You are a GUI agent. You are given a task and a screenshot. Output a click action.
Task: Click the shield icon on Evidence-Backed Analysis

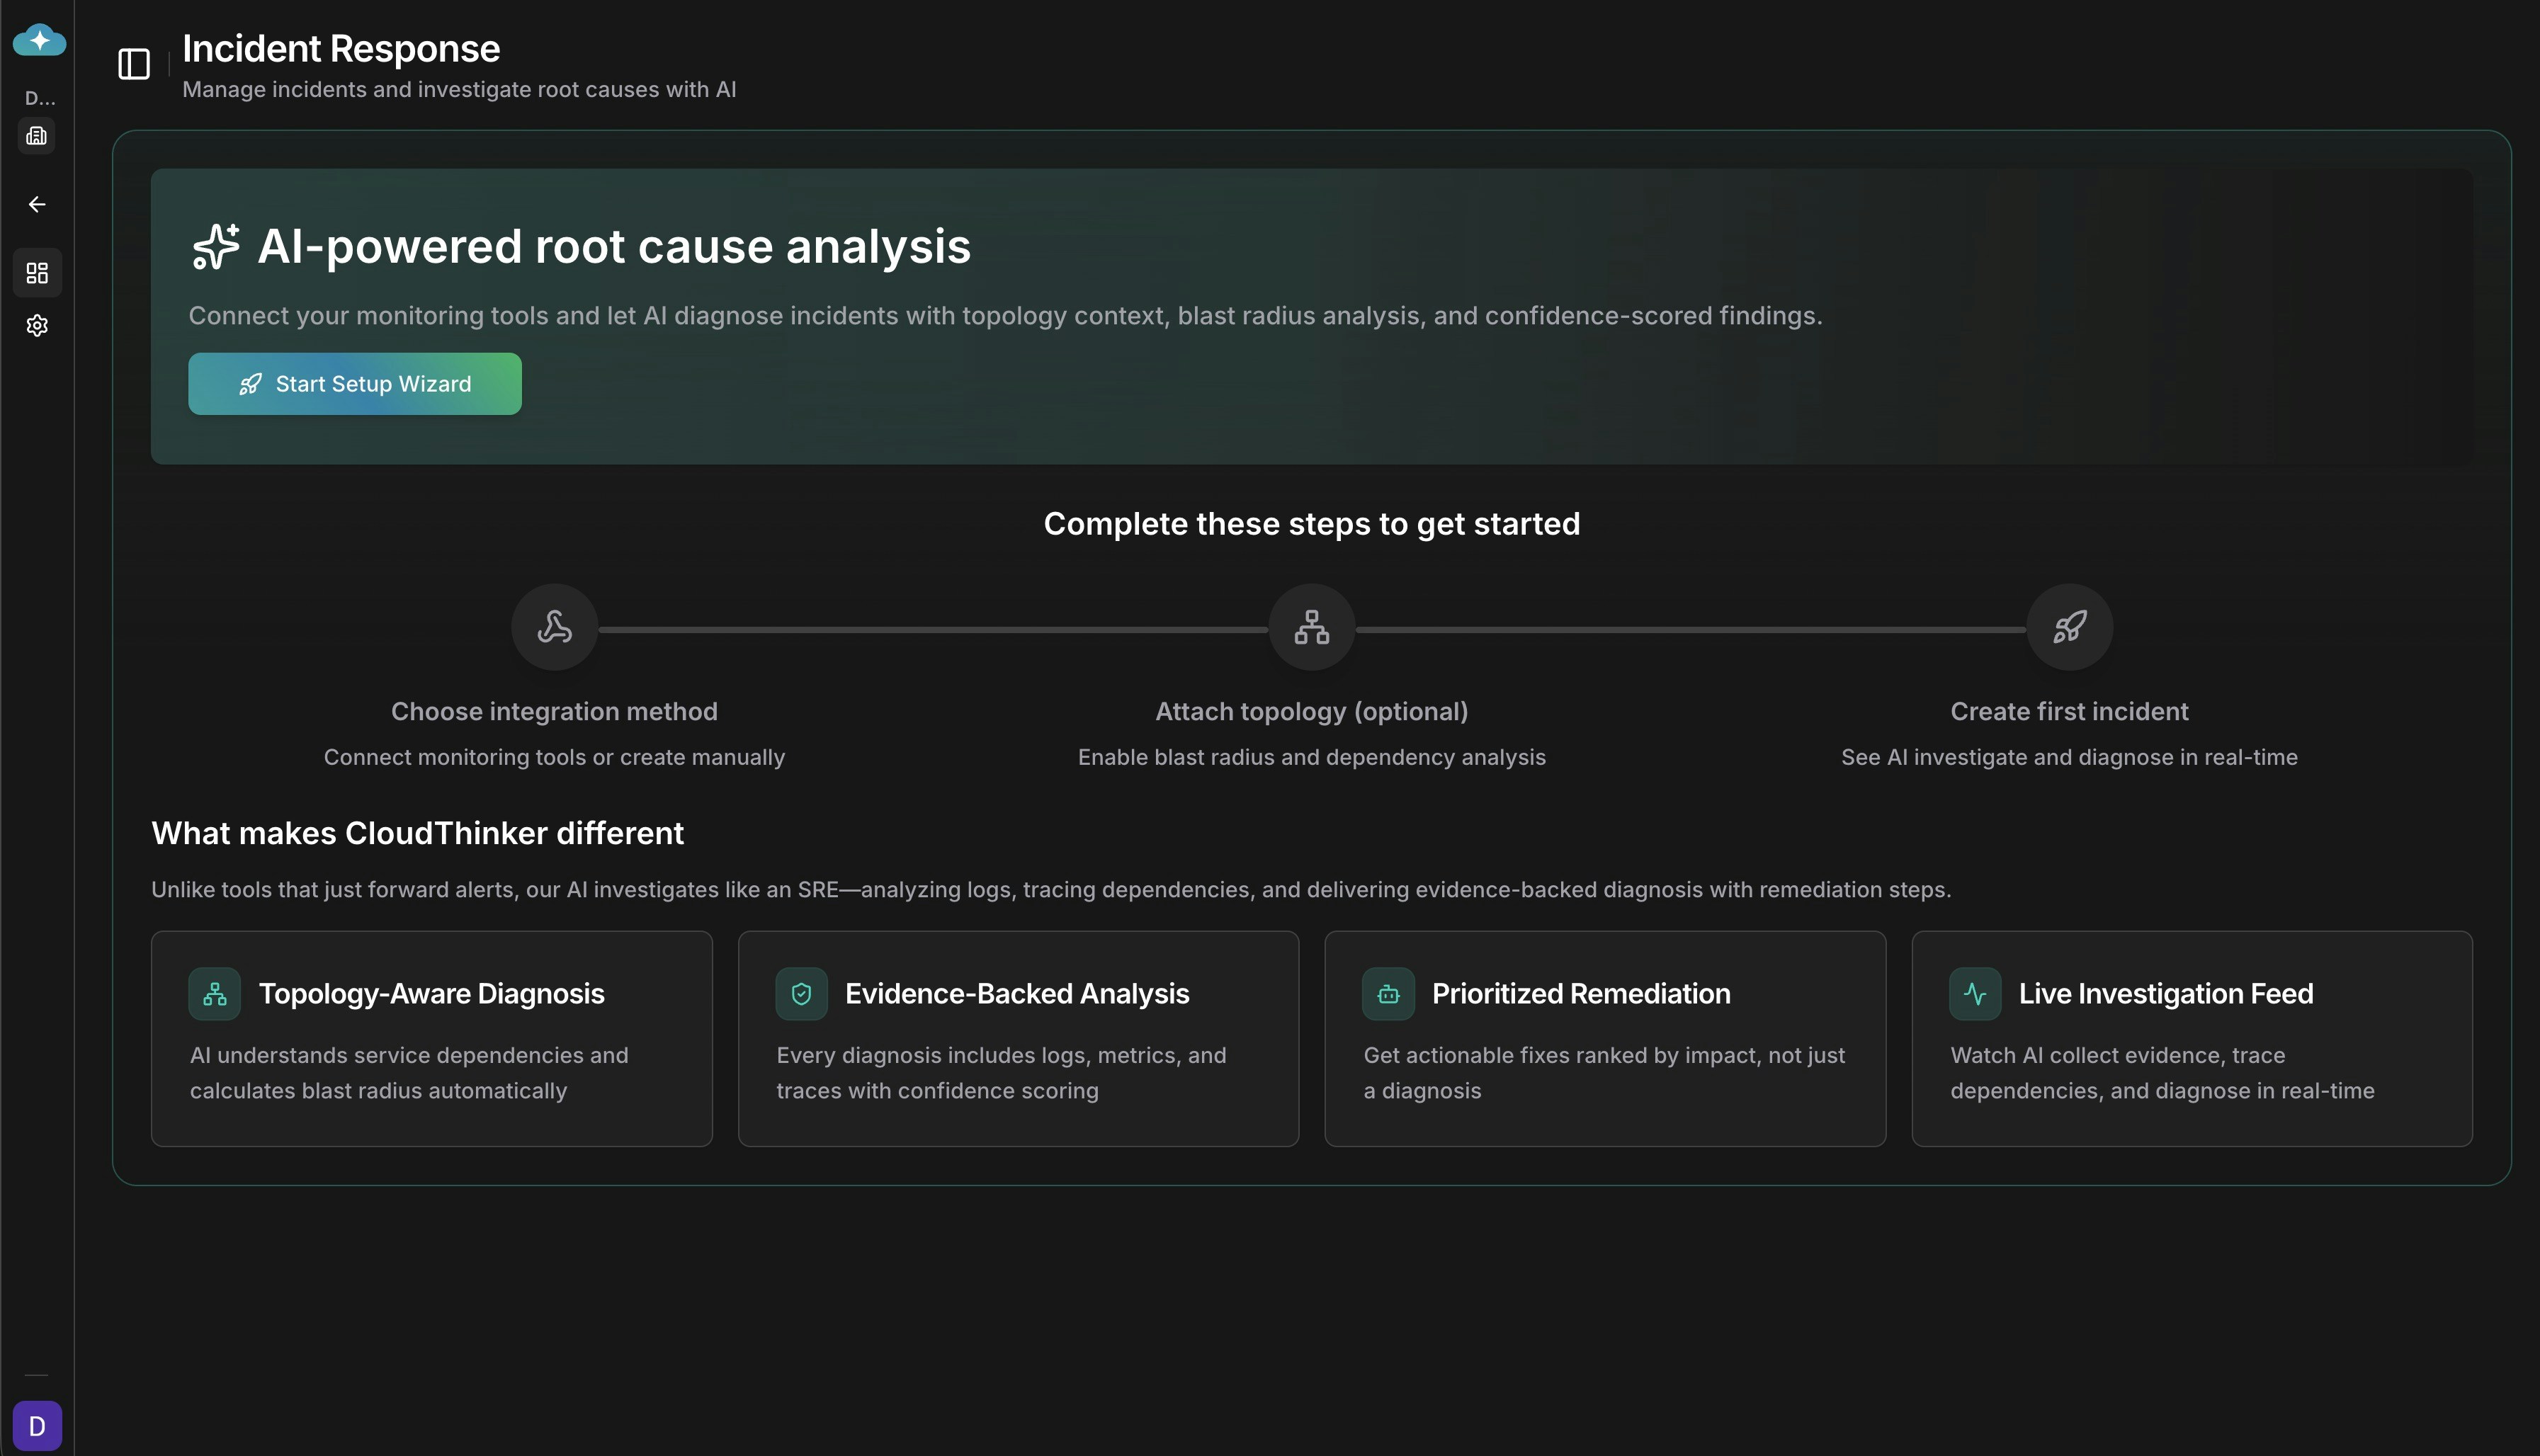coord(801,993)
